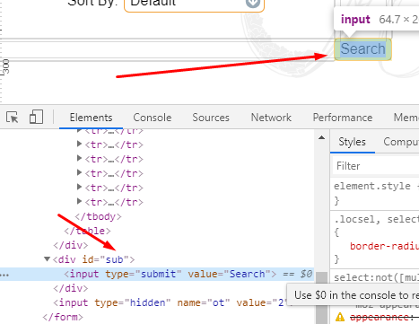Open the three-dot actions for selected node
Screen dimensions: 419x324
[4, 275]
